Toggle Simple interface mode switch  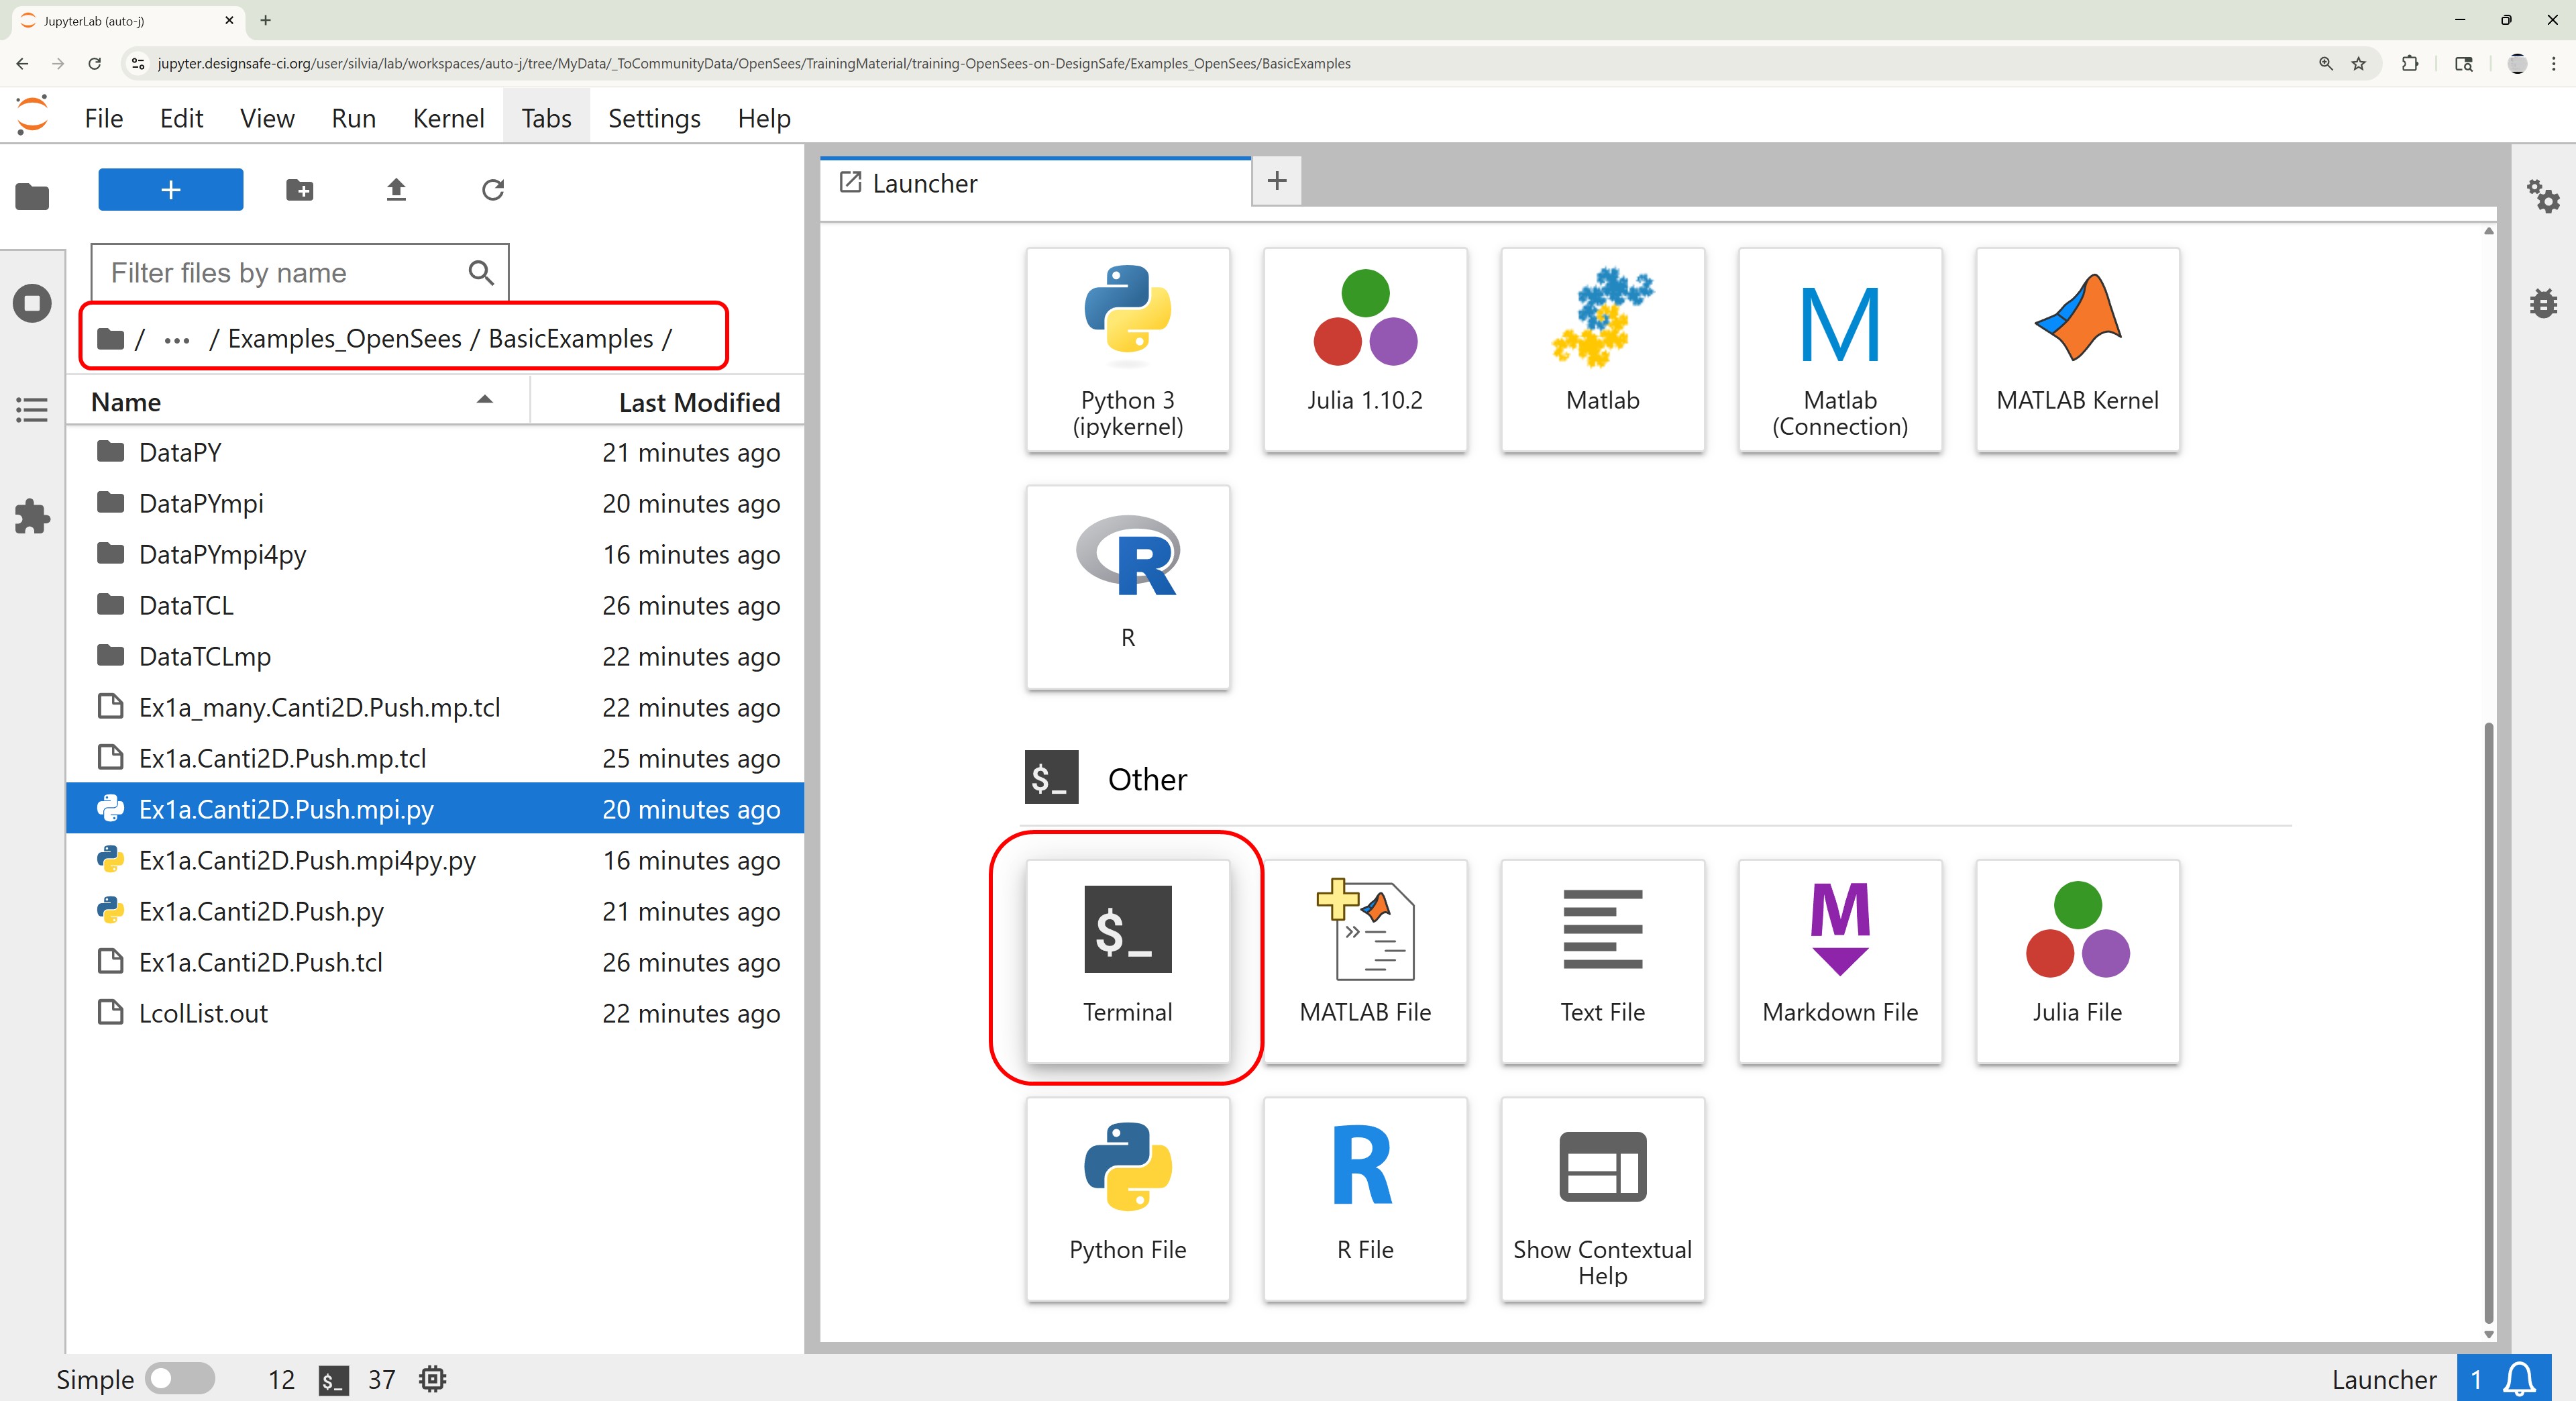coord(179,1379)
